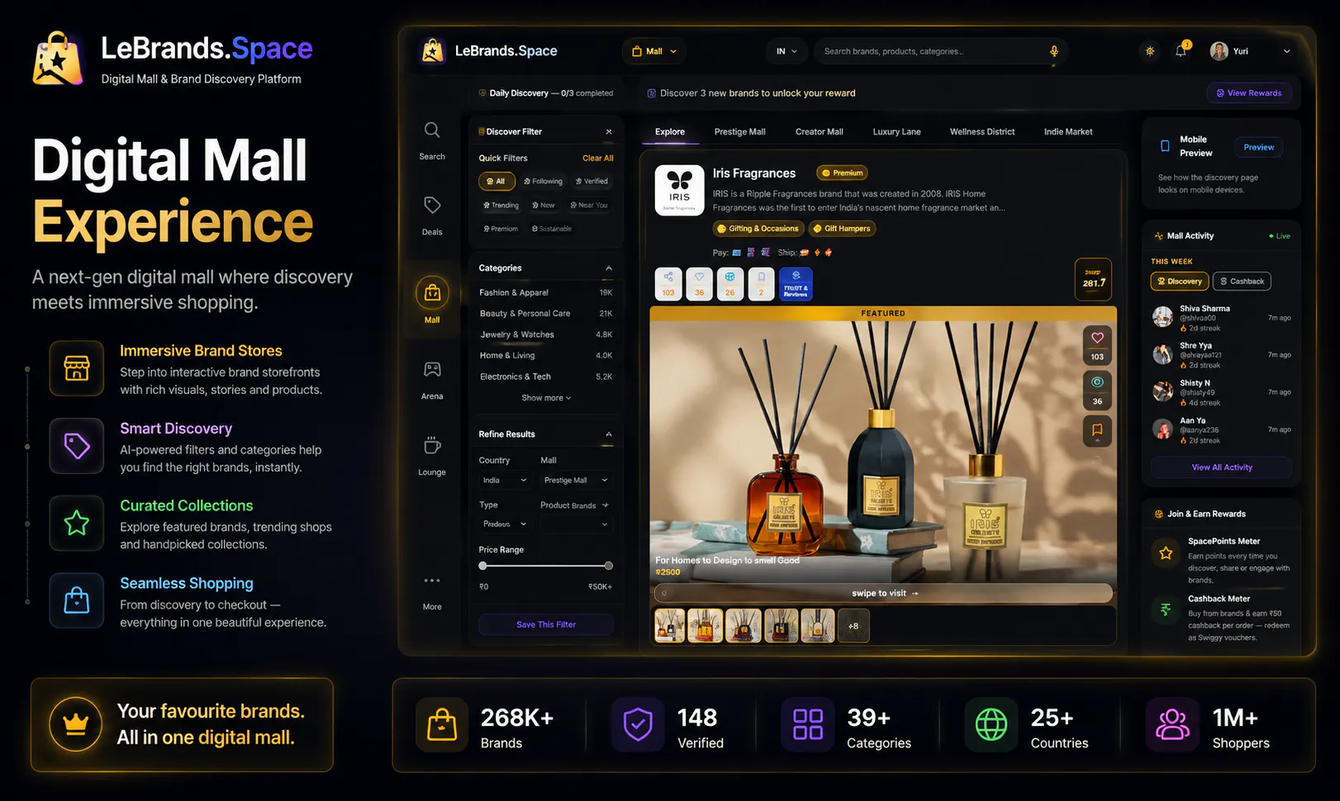Toggle the light theme sun icon

1150,51
